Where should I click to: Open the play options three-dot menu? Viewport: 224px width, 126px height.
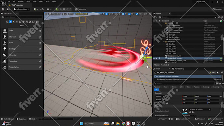[70, 9]
